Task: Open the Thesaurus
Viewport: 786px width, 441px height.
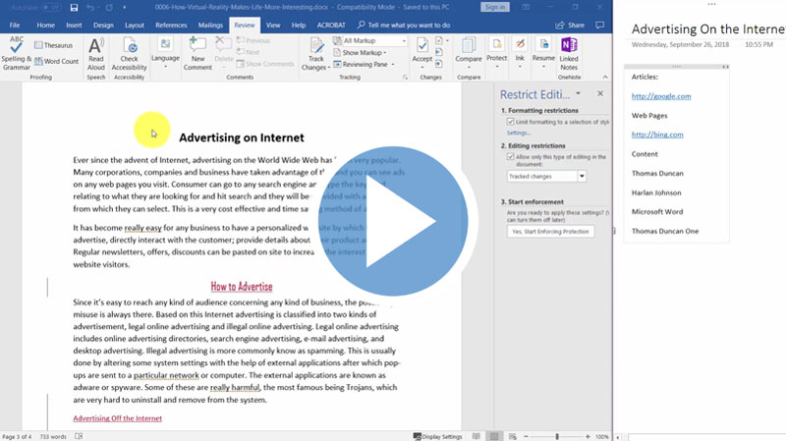Action: click(52, 45)
